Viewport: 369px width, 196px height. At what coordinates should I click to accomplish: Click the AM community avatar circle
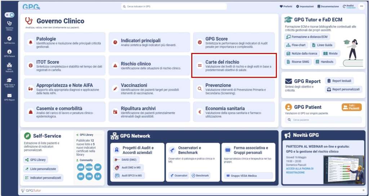[x=81, y=167]
